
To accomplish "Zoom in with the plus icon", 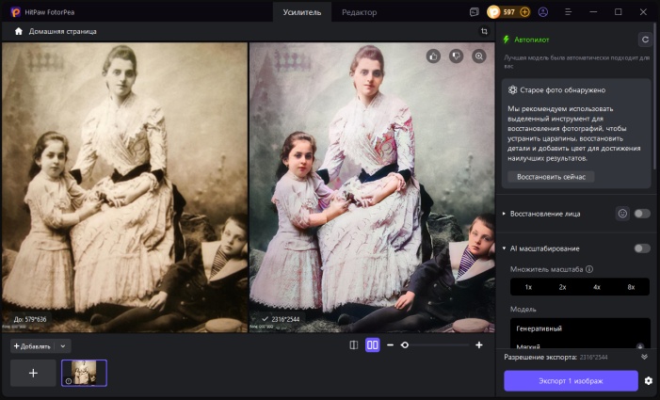I will click(x=479, y=344).
